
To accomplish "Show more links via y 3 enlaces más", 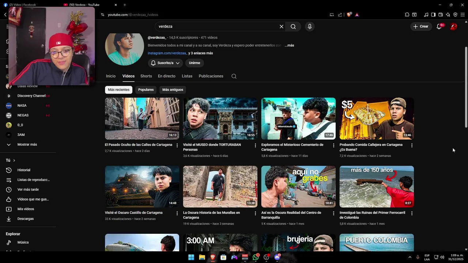I will pyautogui.click(x=200, y=53).
